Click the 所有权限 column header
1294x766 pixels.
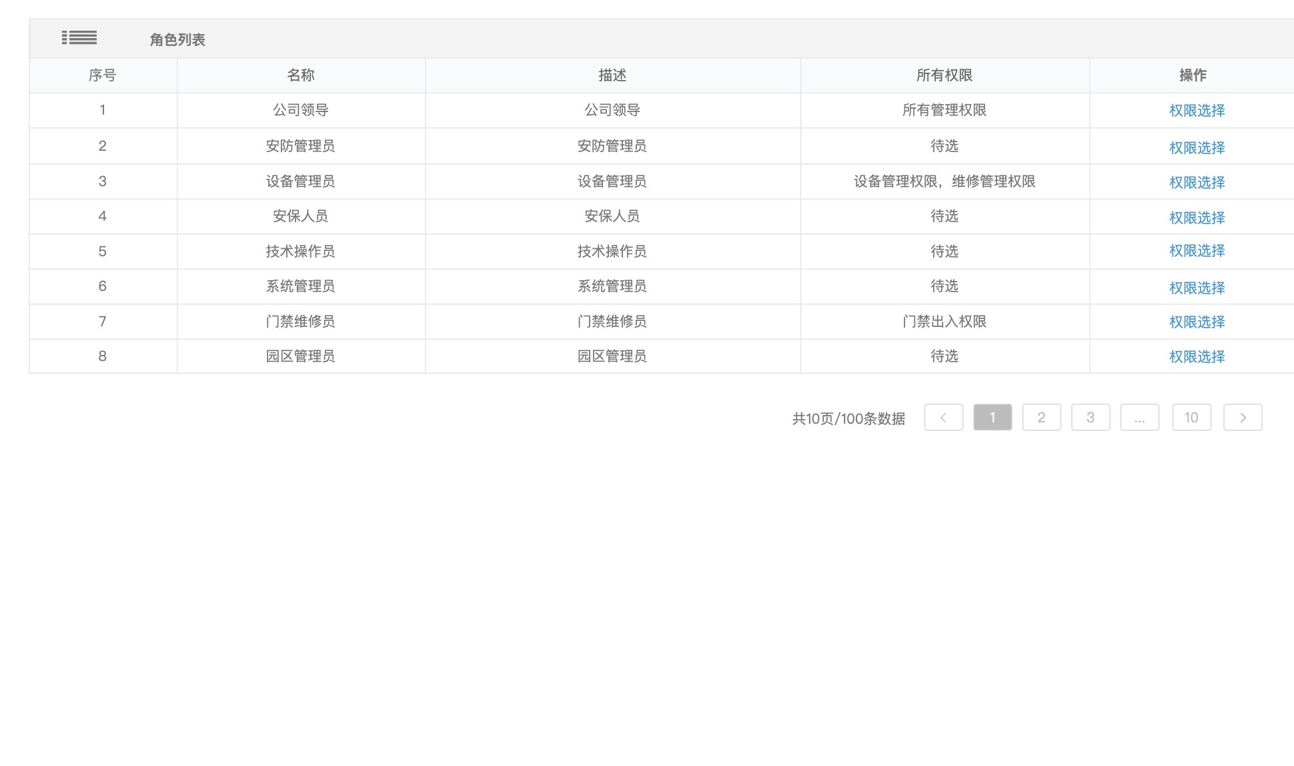tap(944, 75)
